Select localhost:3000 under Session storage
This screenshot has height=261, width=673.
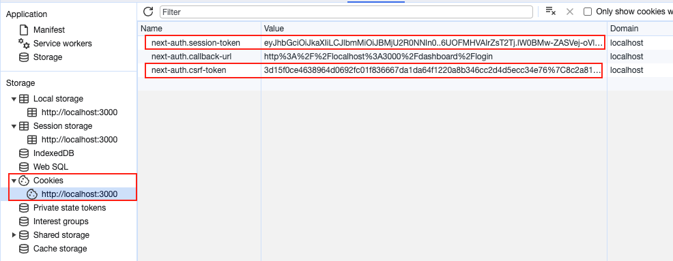click(79, 140)
